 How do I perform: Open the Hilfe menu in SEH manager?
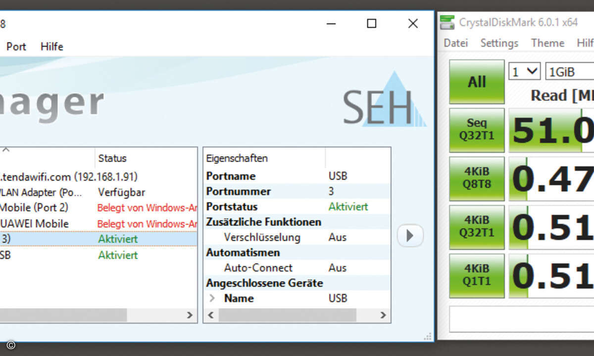52,46
